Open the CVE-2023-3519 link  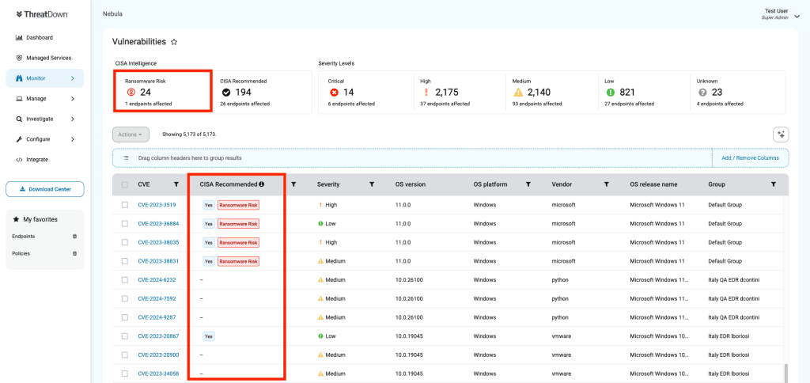click(x=157, y=205)
